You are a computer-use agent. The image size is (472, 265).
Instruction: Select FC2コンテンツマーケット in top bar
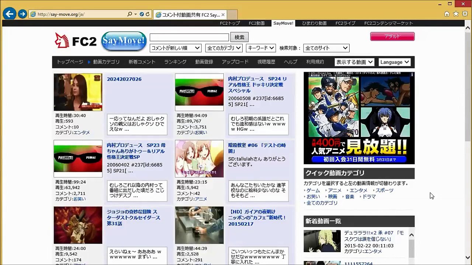click(x=389, y=23)
